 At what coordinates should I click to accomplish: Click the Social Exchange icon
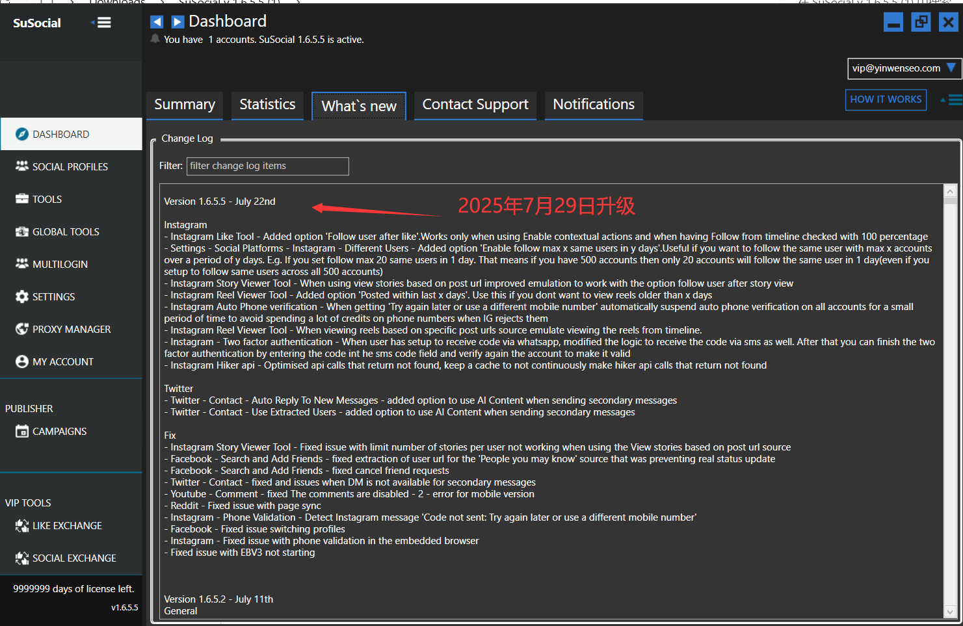(21, 558)
